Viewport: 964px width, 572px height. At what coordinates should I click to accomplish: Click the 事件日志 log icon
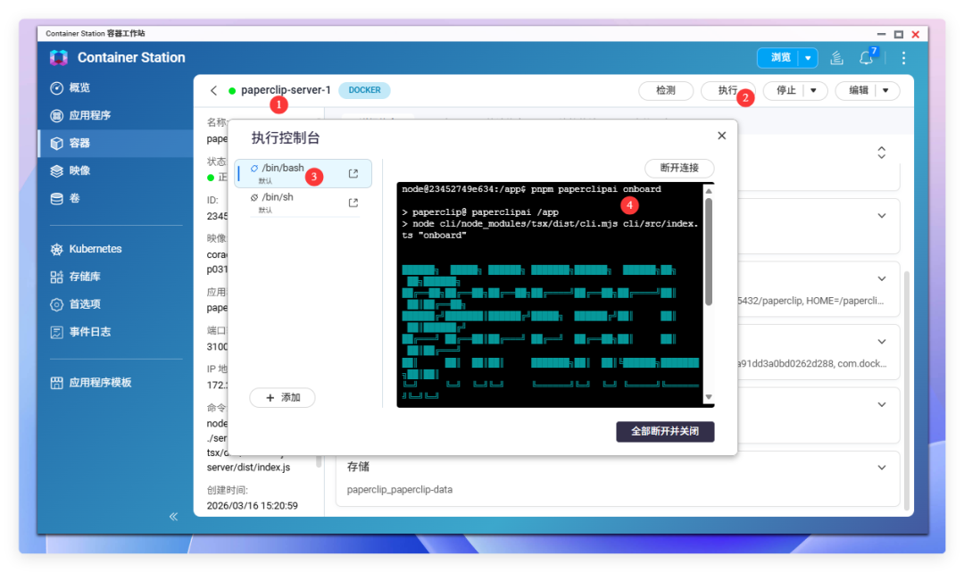coord(56,332)
